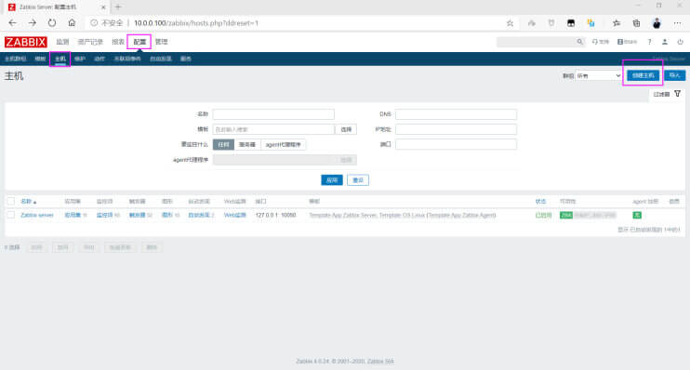
Task: Open the user profile icon
Action: click(665, 42)
